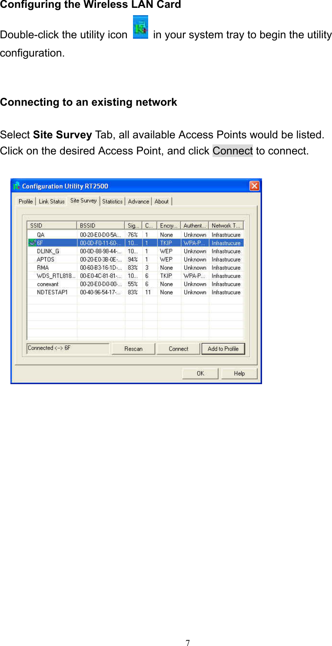Click the Connect button in the utility window
This screenshot has width=332, height=646.
pyautogui.click(x=179, y=349)
